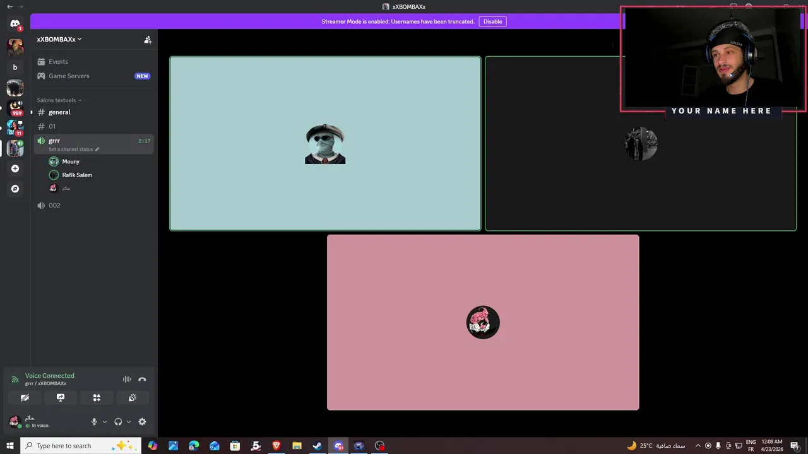Screen dimensions: 808x454
Task: Mute the microphone
Action: click(94, 422)
